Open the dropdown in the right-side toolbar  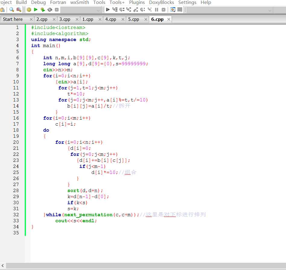270,10
